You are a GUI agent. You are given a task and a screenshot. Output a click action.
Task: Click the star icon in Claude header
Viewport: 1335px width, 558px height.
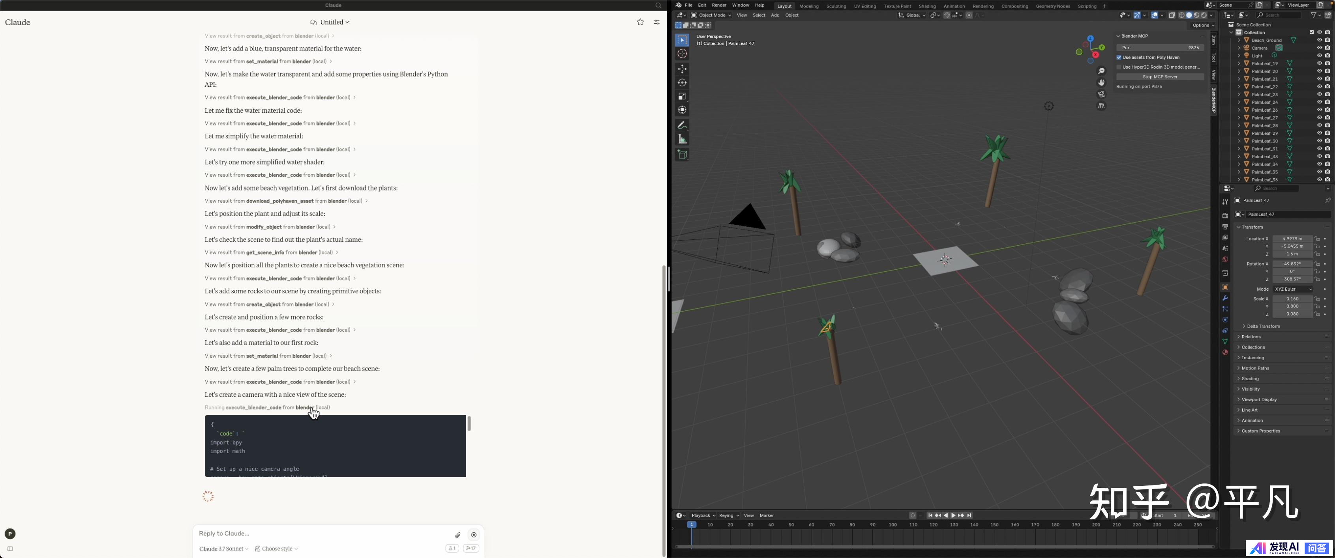tap(640, 22)
